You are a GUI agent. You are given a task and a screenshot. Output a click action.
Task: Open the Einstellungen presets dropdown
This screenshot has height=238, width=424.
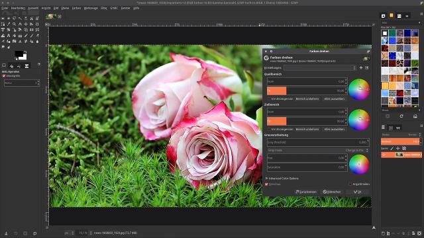point(319,68)
